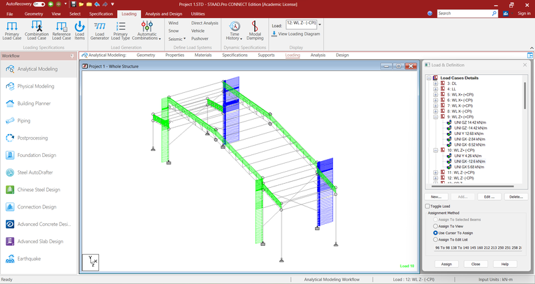
Task: Collapse load case 10 : WL Z+ (-CPI)
Action: tap(436, 150)
